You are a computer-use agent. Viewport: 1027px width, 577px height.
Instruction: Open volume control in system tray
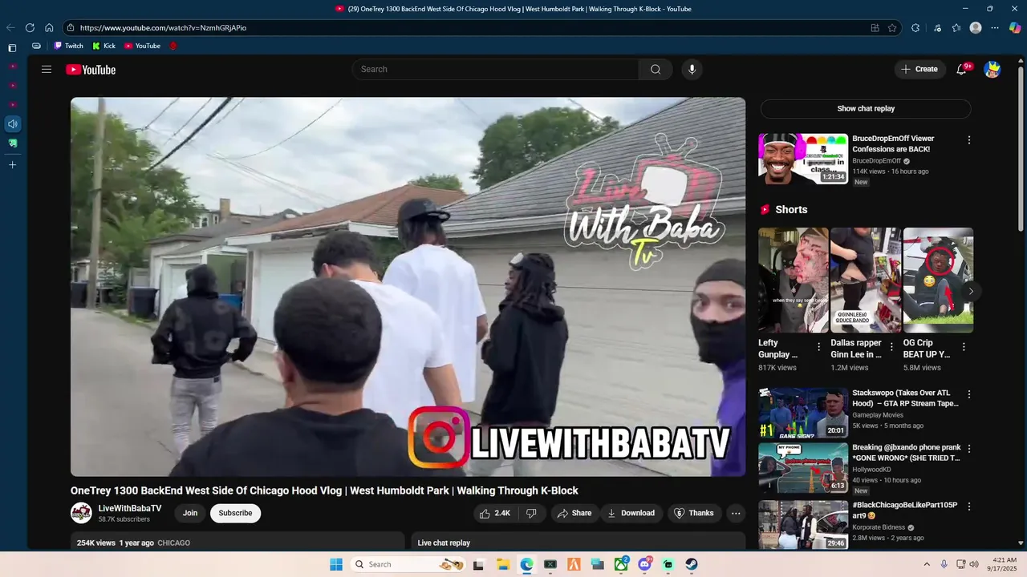pyautogui.click(x=975, y=564)
